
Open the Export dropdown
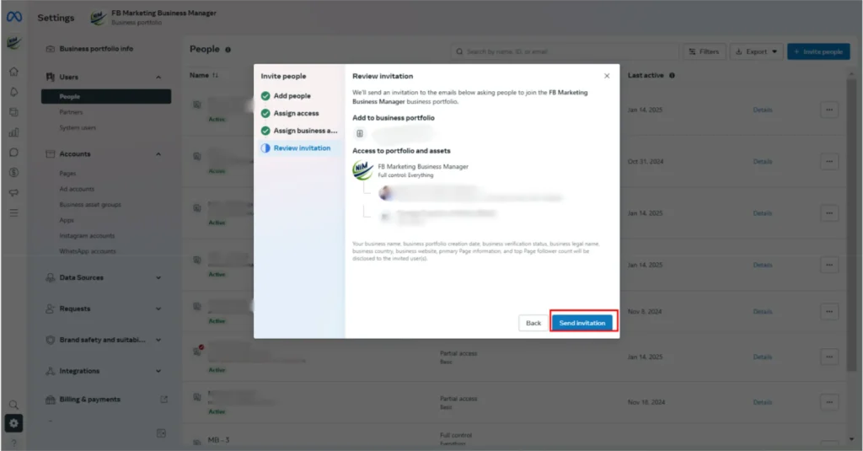pos(756,51)
